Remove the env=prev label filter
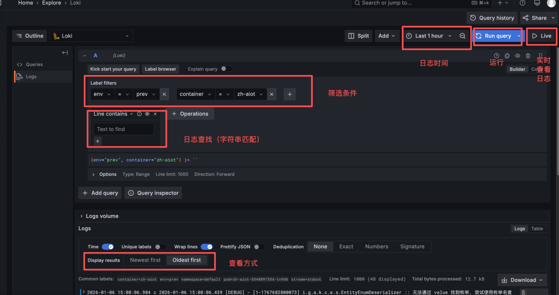The height and width of the screenshot is (295, 559). tap(164, 94)
